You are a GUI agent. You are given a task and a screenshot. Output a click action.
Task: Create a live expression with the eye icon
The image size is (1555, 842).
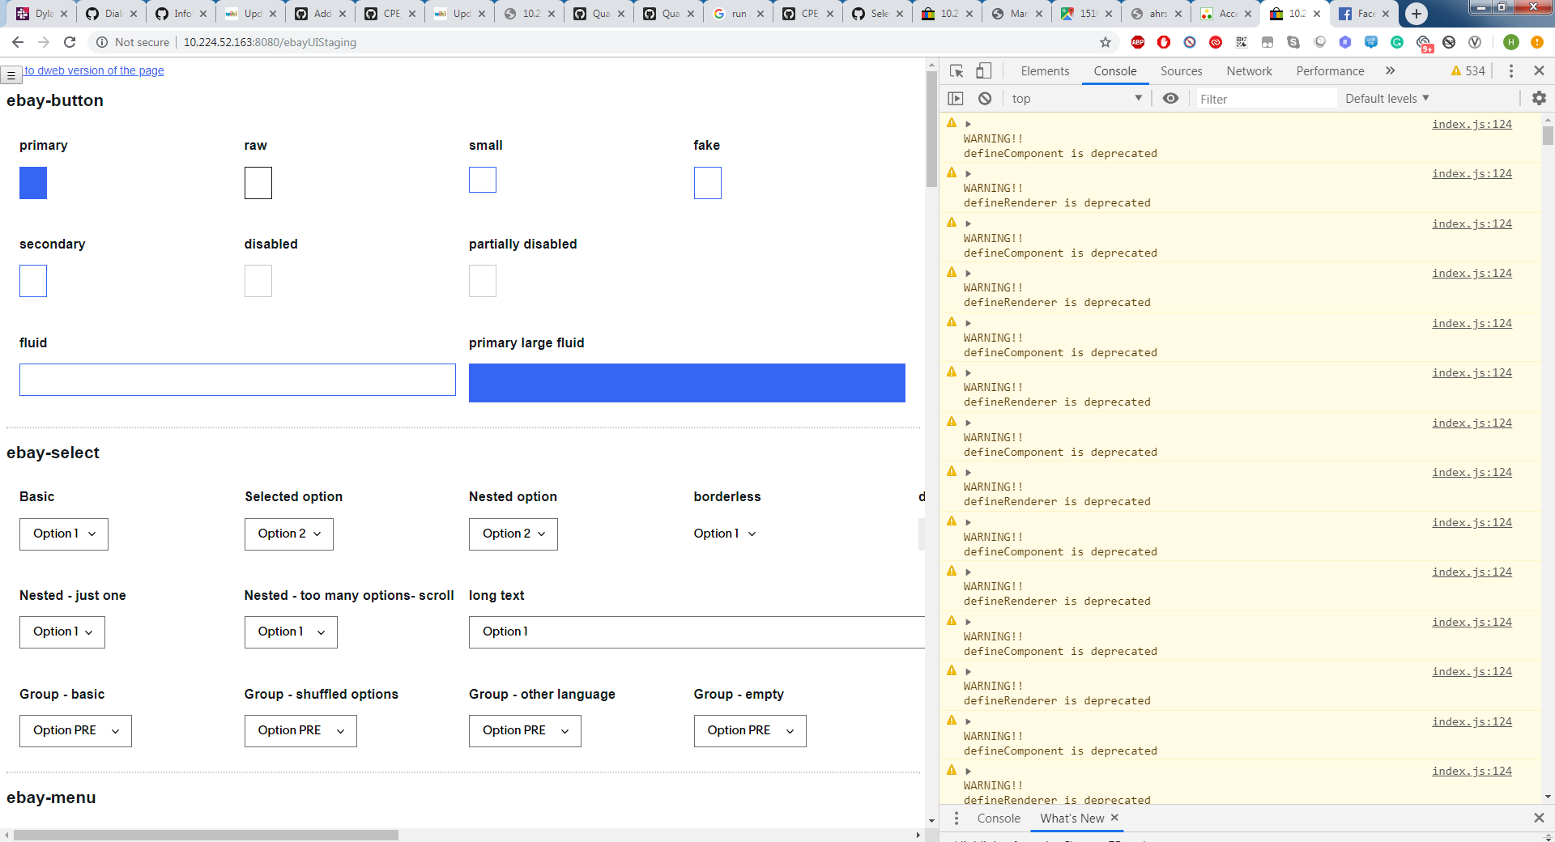coord(1169,98)
